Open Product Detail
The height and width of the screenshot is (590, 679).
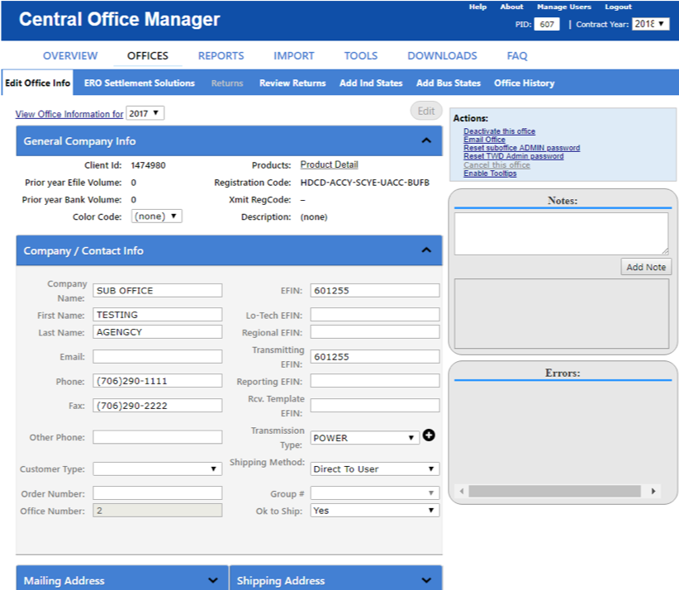point(329,164)
